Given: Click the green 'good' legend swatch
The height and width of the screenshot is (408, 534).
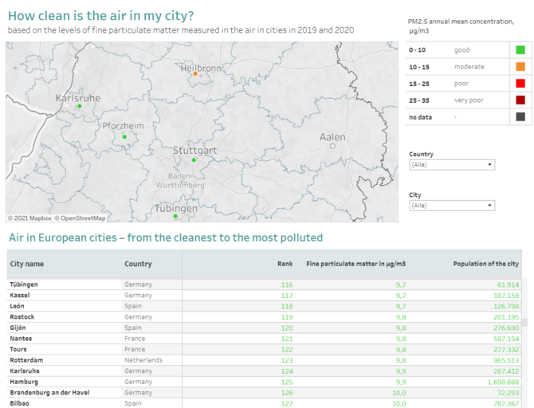Looking at the screenshot, I should 520,49.
